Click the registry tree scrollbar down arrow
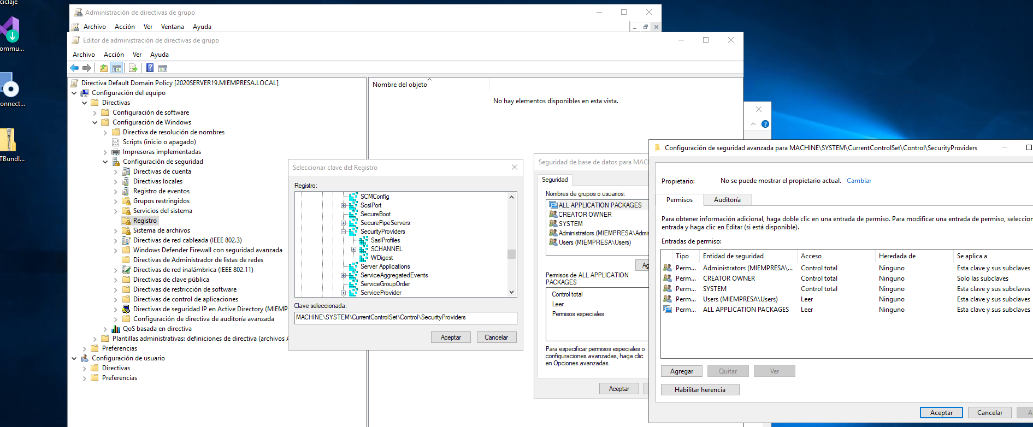This screenshot has height=427, width=1033. (511, 292)
